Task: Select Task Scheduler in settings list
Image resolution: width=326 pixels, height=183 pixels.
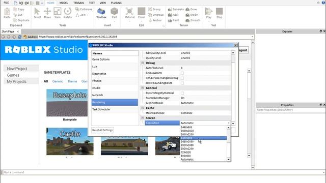Action: (x=115, y=109)
